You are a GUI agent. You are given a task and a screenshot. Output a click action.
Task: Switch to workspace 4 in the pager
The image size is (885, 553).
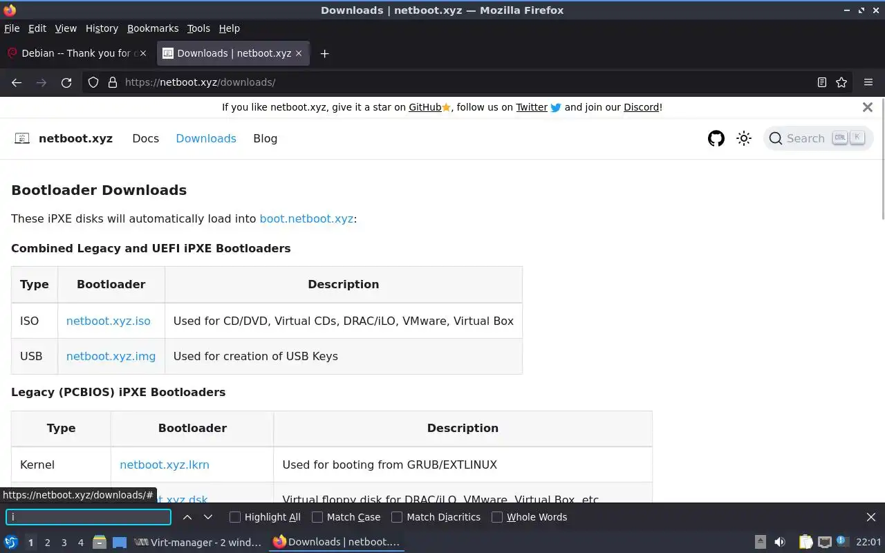pyautogui.click(x=81, y=543)
